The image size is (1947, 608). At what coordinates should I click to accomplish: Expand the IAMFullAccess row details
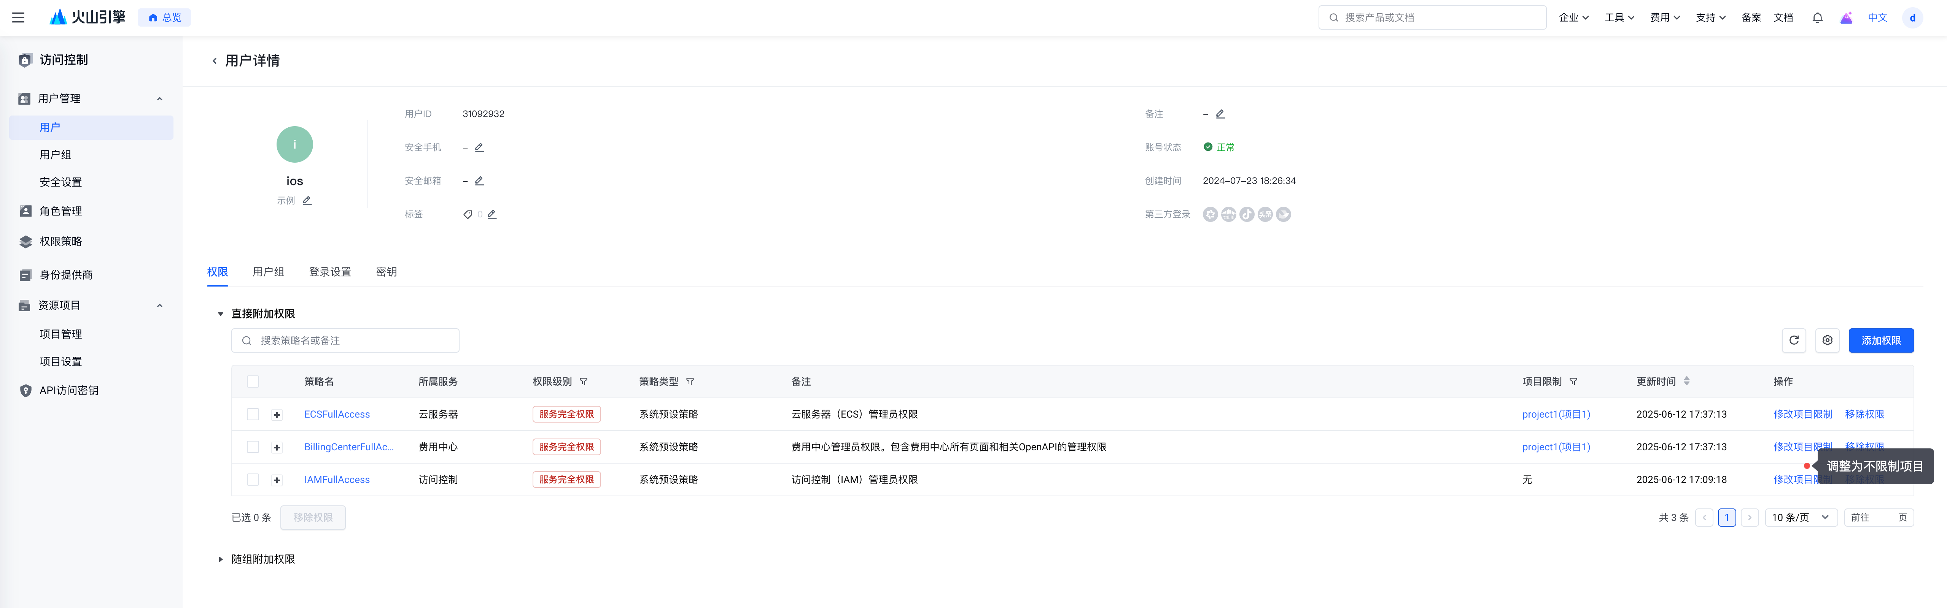(277, 480)
